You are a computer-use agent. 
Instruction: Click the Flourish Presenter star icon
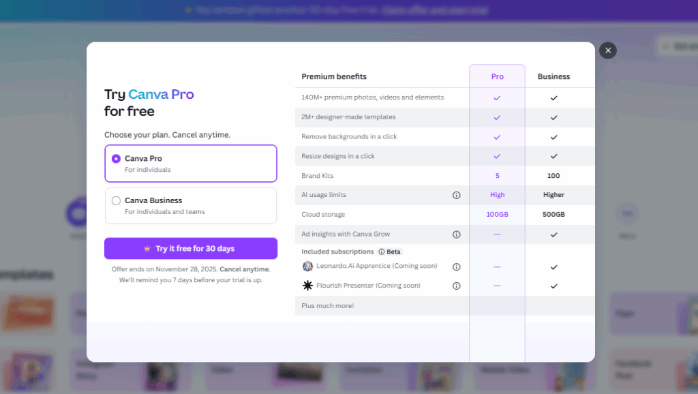tap(308, 286)
